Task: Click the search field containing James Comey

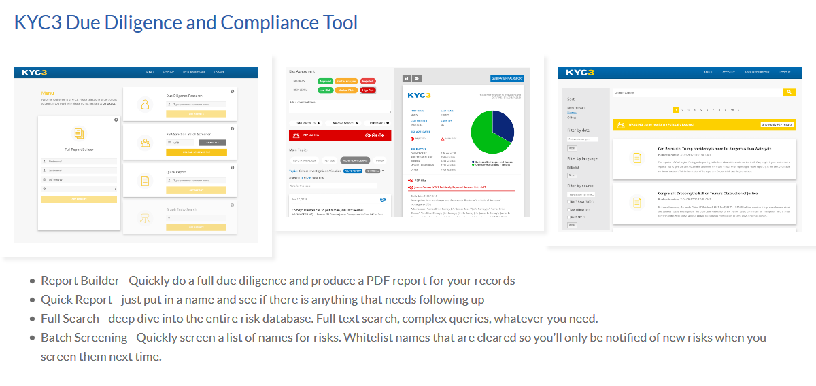Action: pyautogui.click(x=698, y=92)
